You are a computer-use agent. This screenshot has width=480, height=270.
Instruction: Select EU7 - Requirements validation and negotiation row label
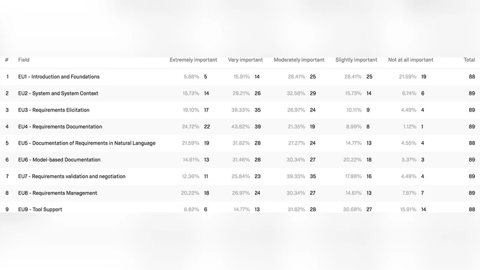pyautogui.click(x=71, y=176)
